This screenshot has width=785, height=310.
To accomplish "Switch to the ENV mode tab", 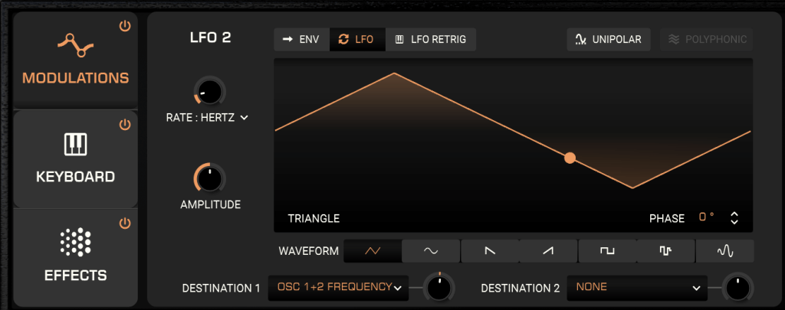I will point(301,39).
